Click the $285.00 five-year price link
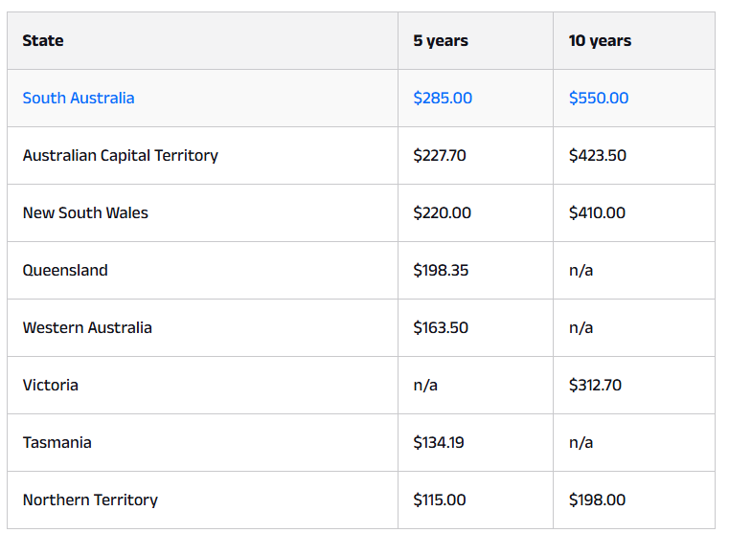 click(443, 98)
